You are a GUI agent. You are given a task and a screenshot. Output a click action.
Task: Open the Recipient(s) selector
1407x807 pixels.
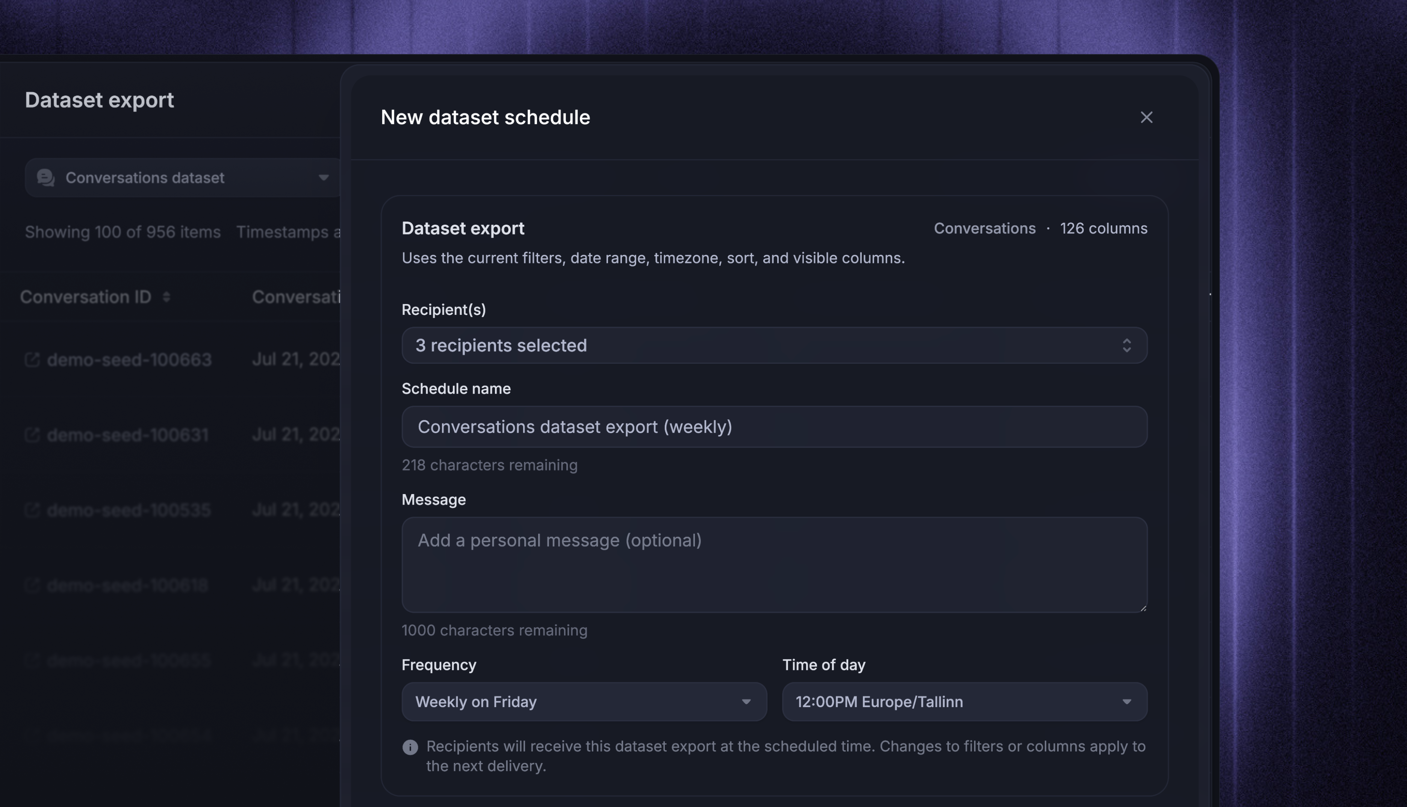[775, 345]
